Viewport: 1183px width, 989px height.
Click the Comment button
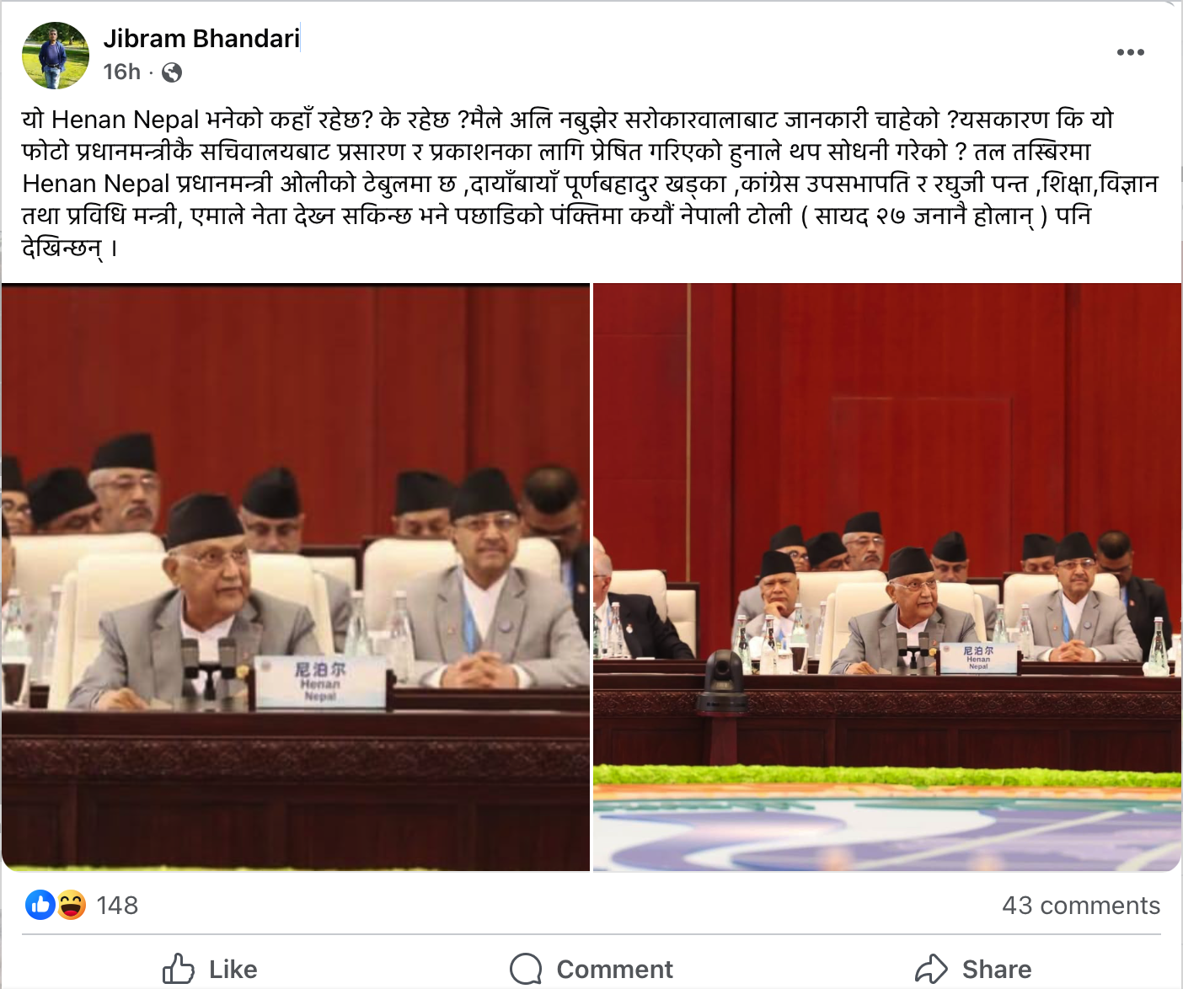(x=591, y=969)
